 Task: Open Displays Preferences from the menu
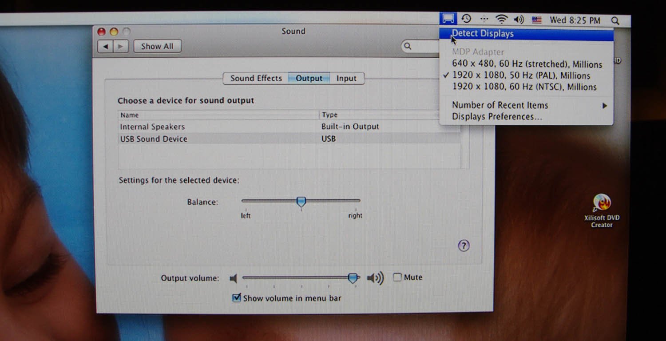pos(496,117)
